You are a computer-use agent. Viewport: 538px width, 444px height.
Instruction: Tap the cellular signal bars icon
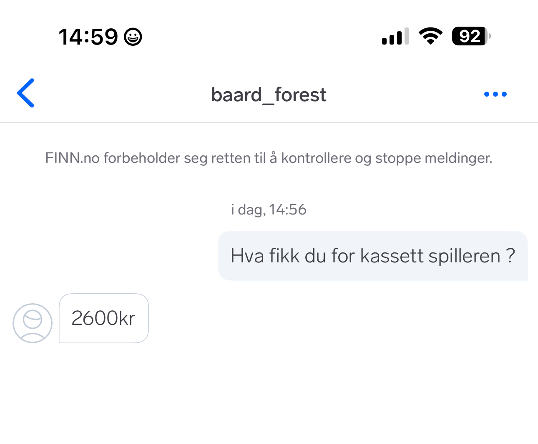click(x=395, y=37)
